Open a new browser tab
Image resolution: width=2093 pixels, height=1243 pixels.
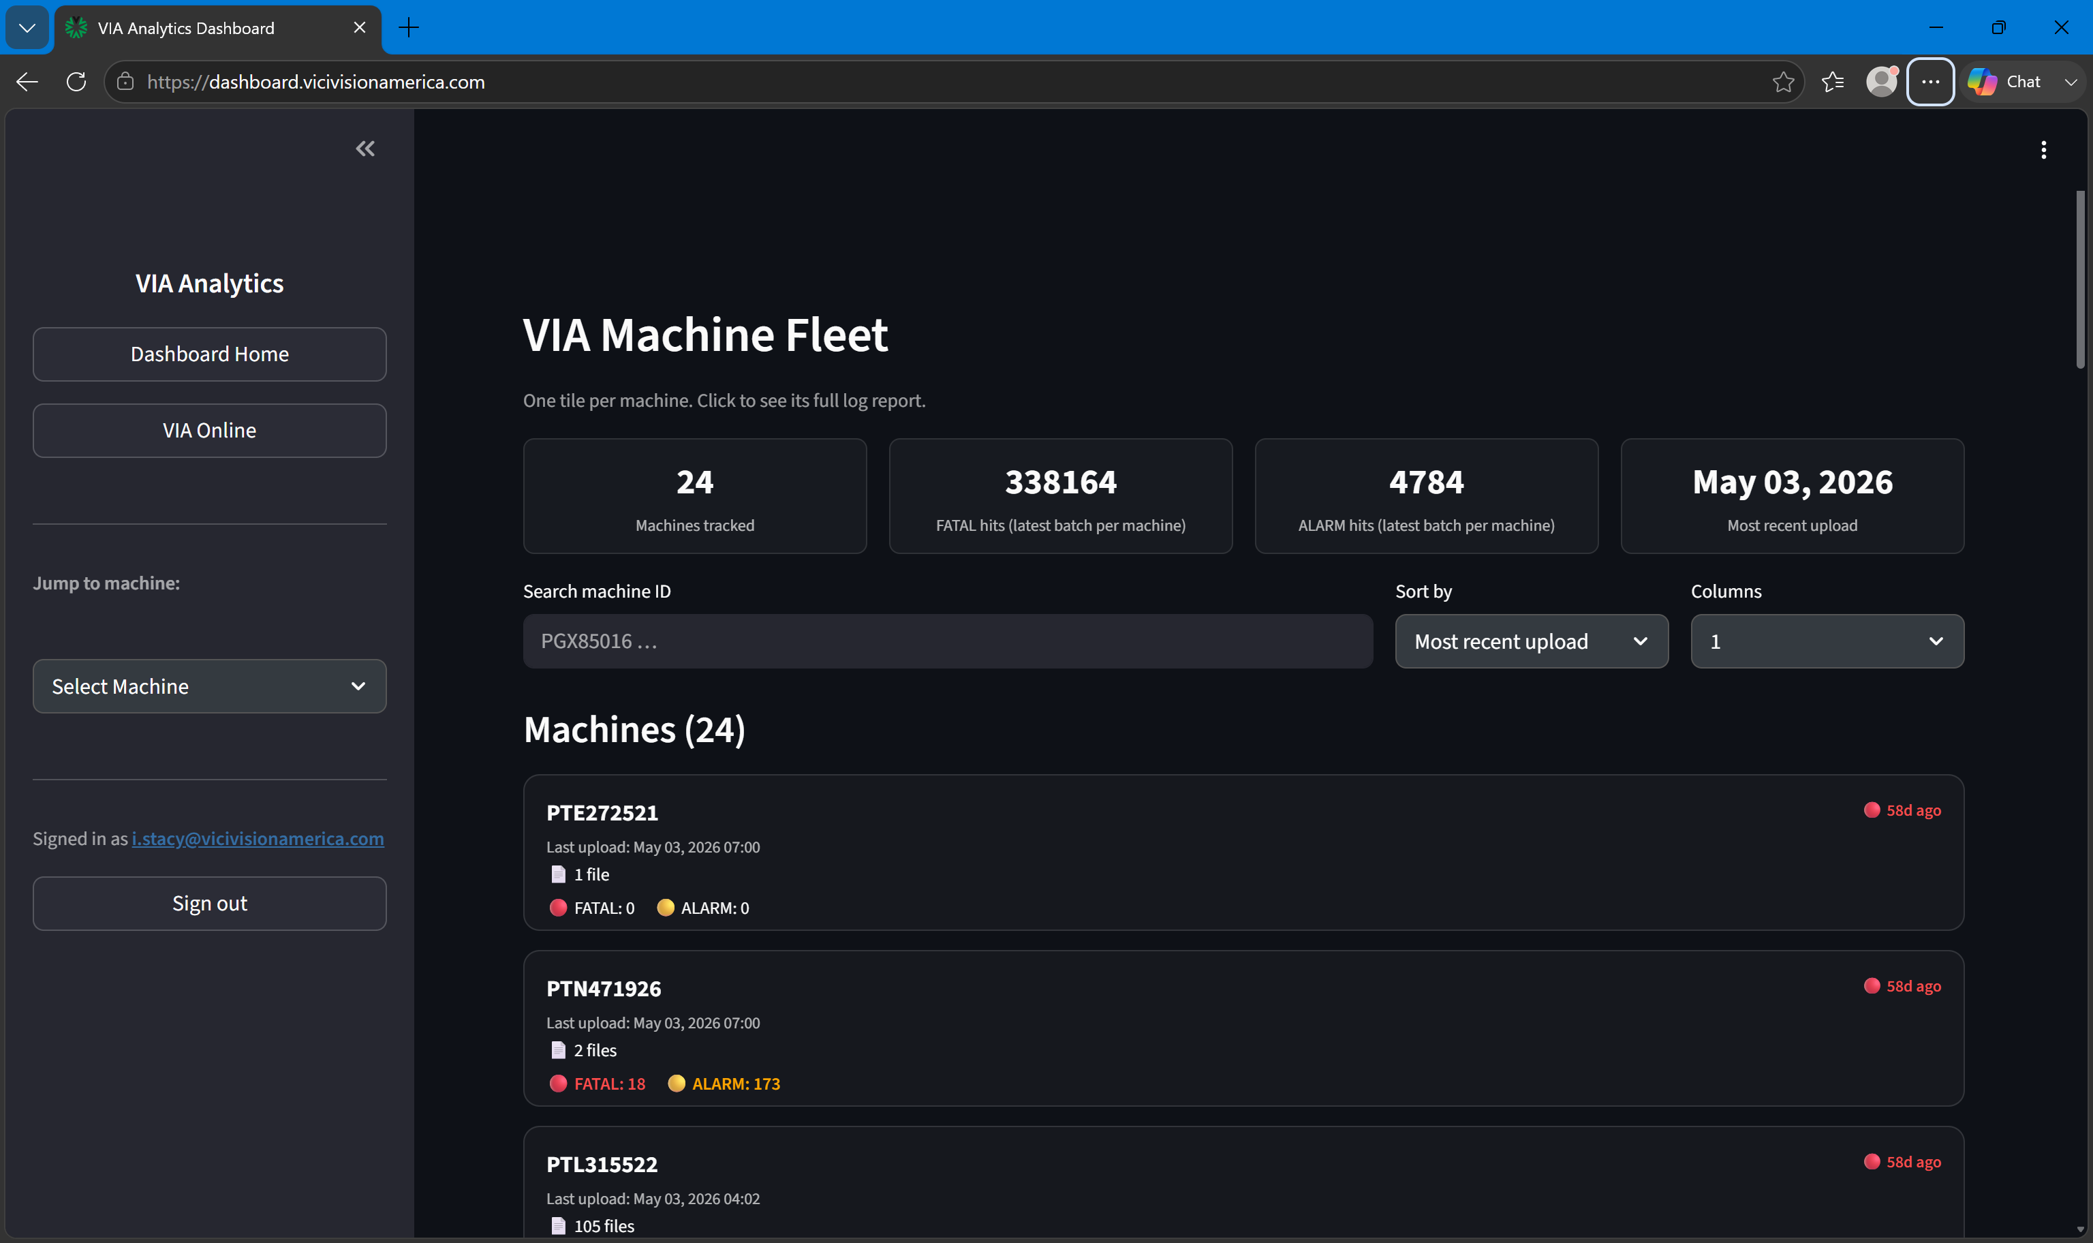409,28
